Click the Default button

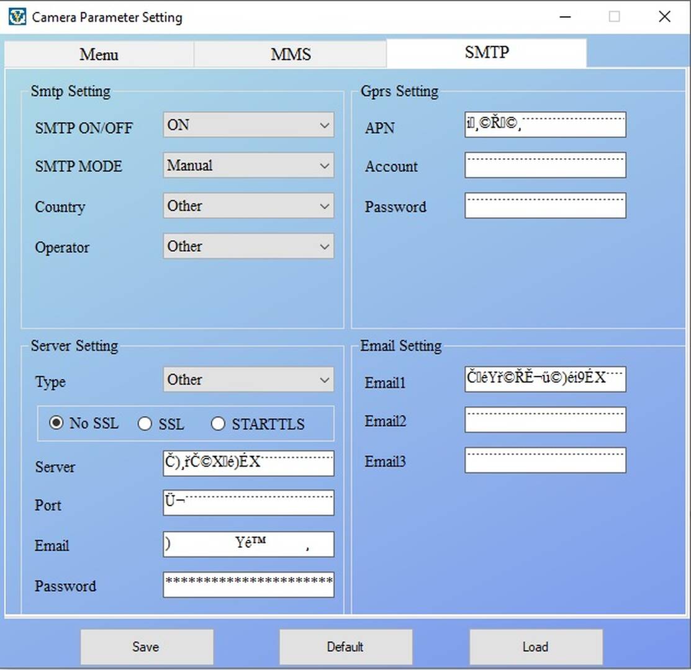coord(345,647)
